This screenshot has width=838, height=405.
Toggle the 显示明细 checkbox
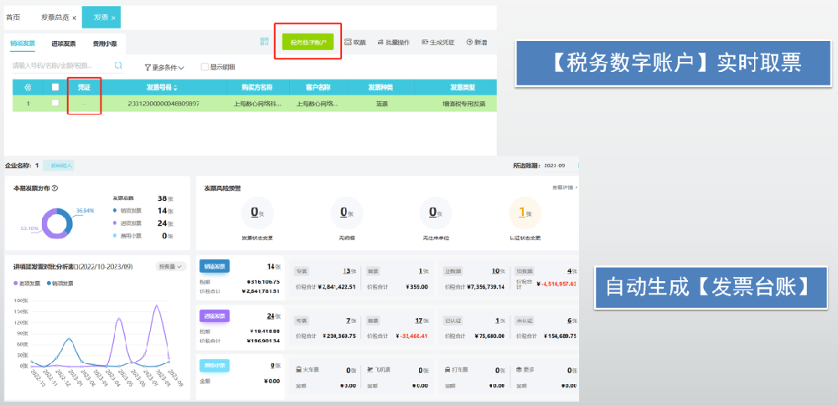pos(204,67)
